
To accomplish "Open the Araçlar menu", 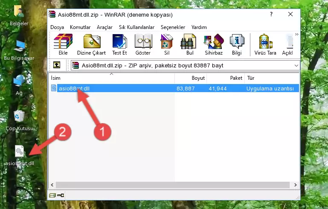I will click(x=104, y=27).
